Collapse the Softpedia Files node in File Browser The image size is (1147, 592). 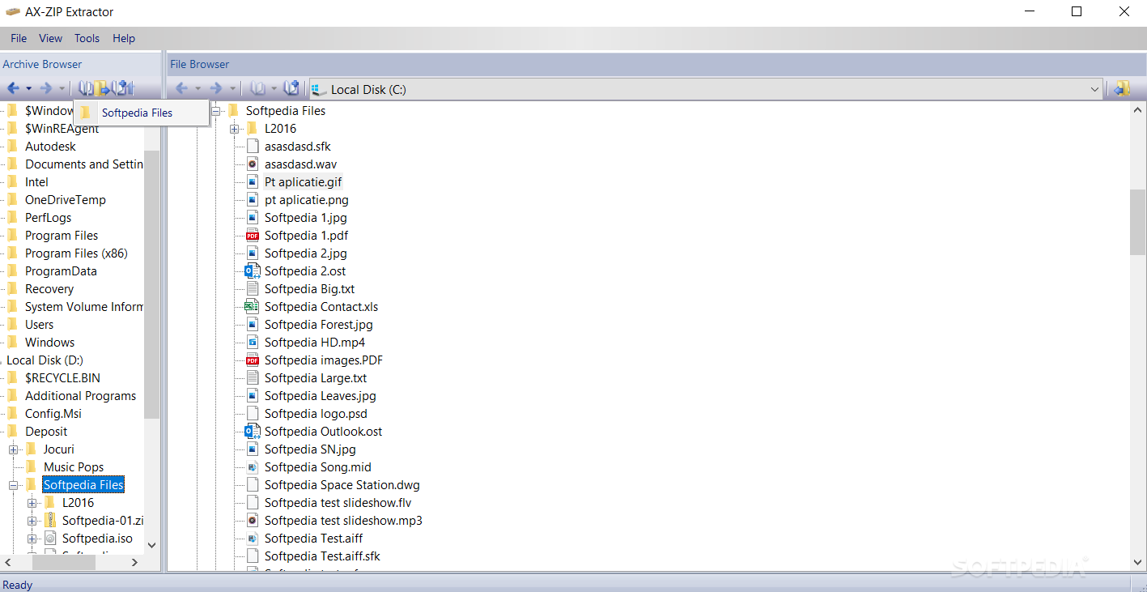pyautogui.click(x=216, y=111)
